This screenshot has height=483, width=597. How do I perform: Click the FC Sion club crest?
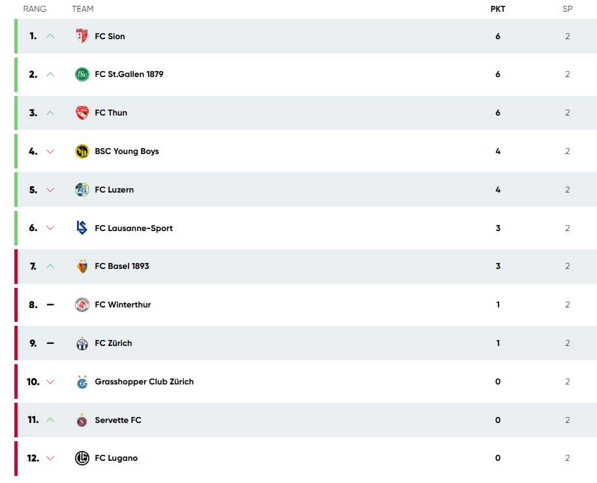[82, 36]
